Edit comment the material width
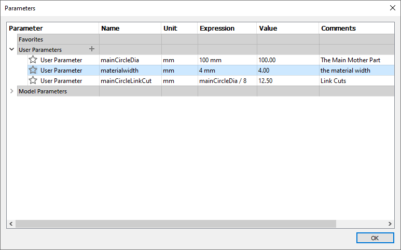 357,71
